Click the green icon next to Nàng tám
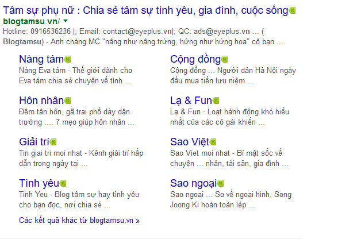338x247 pixels. [x=67, y=59]
